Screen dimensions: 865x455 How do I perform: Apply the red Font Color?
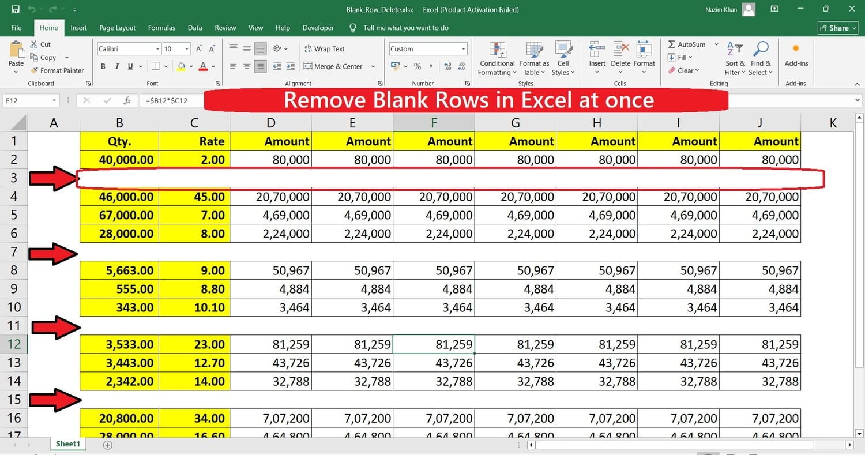[x=203, y=66]
